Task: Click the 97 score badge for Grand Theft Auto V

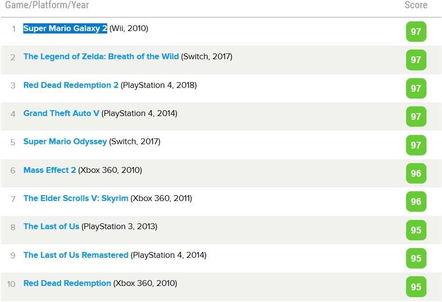Action: pos(416,117)
